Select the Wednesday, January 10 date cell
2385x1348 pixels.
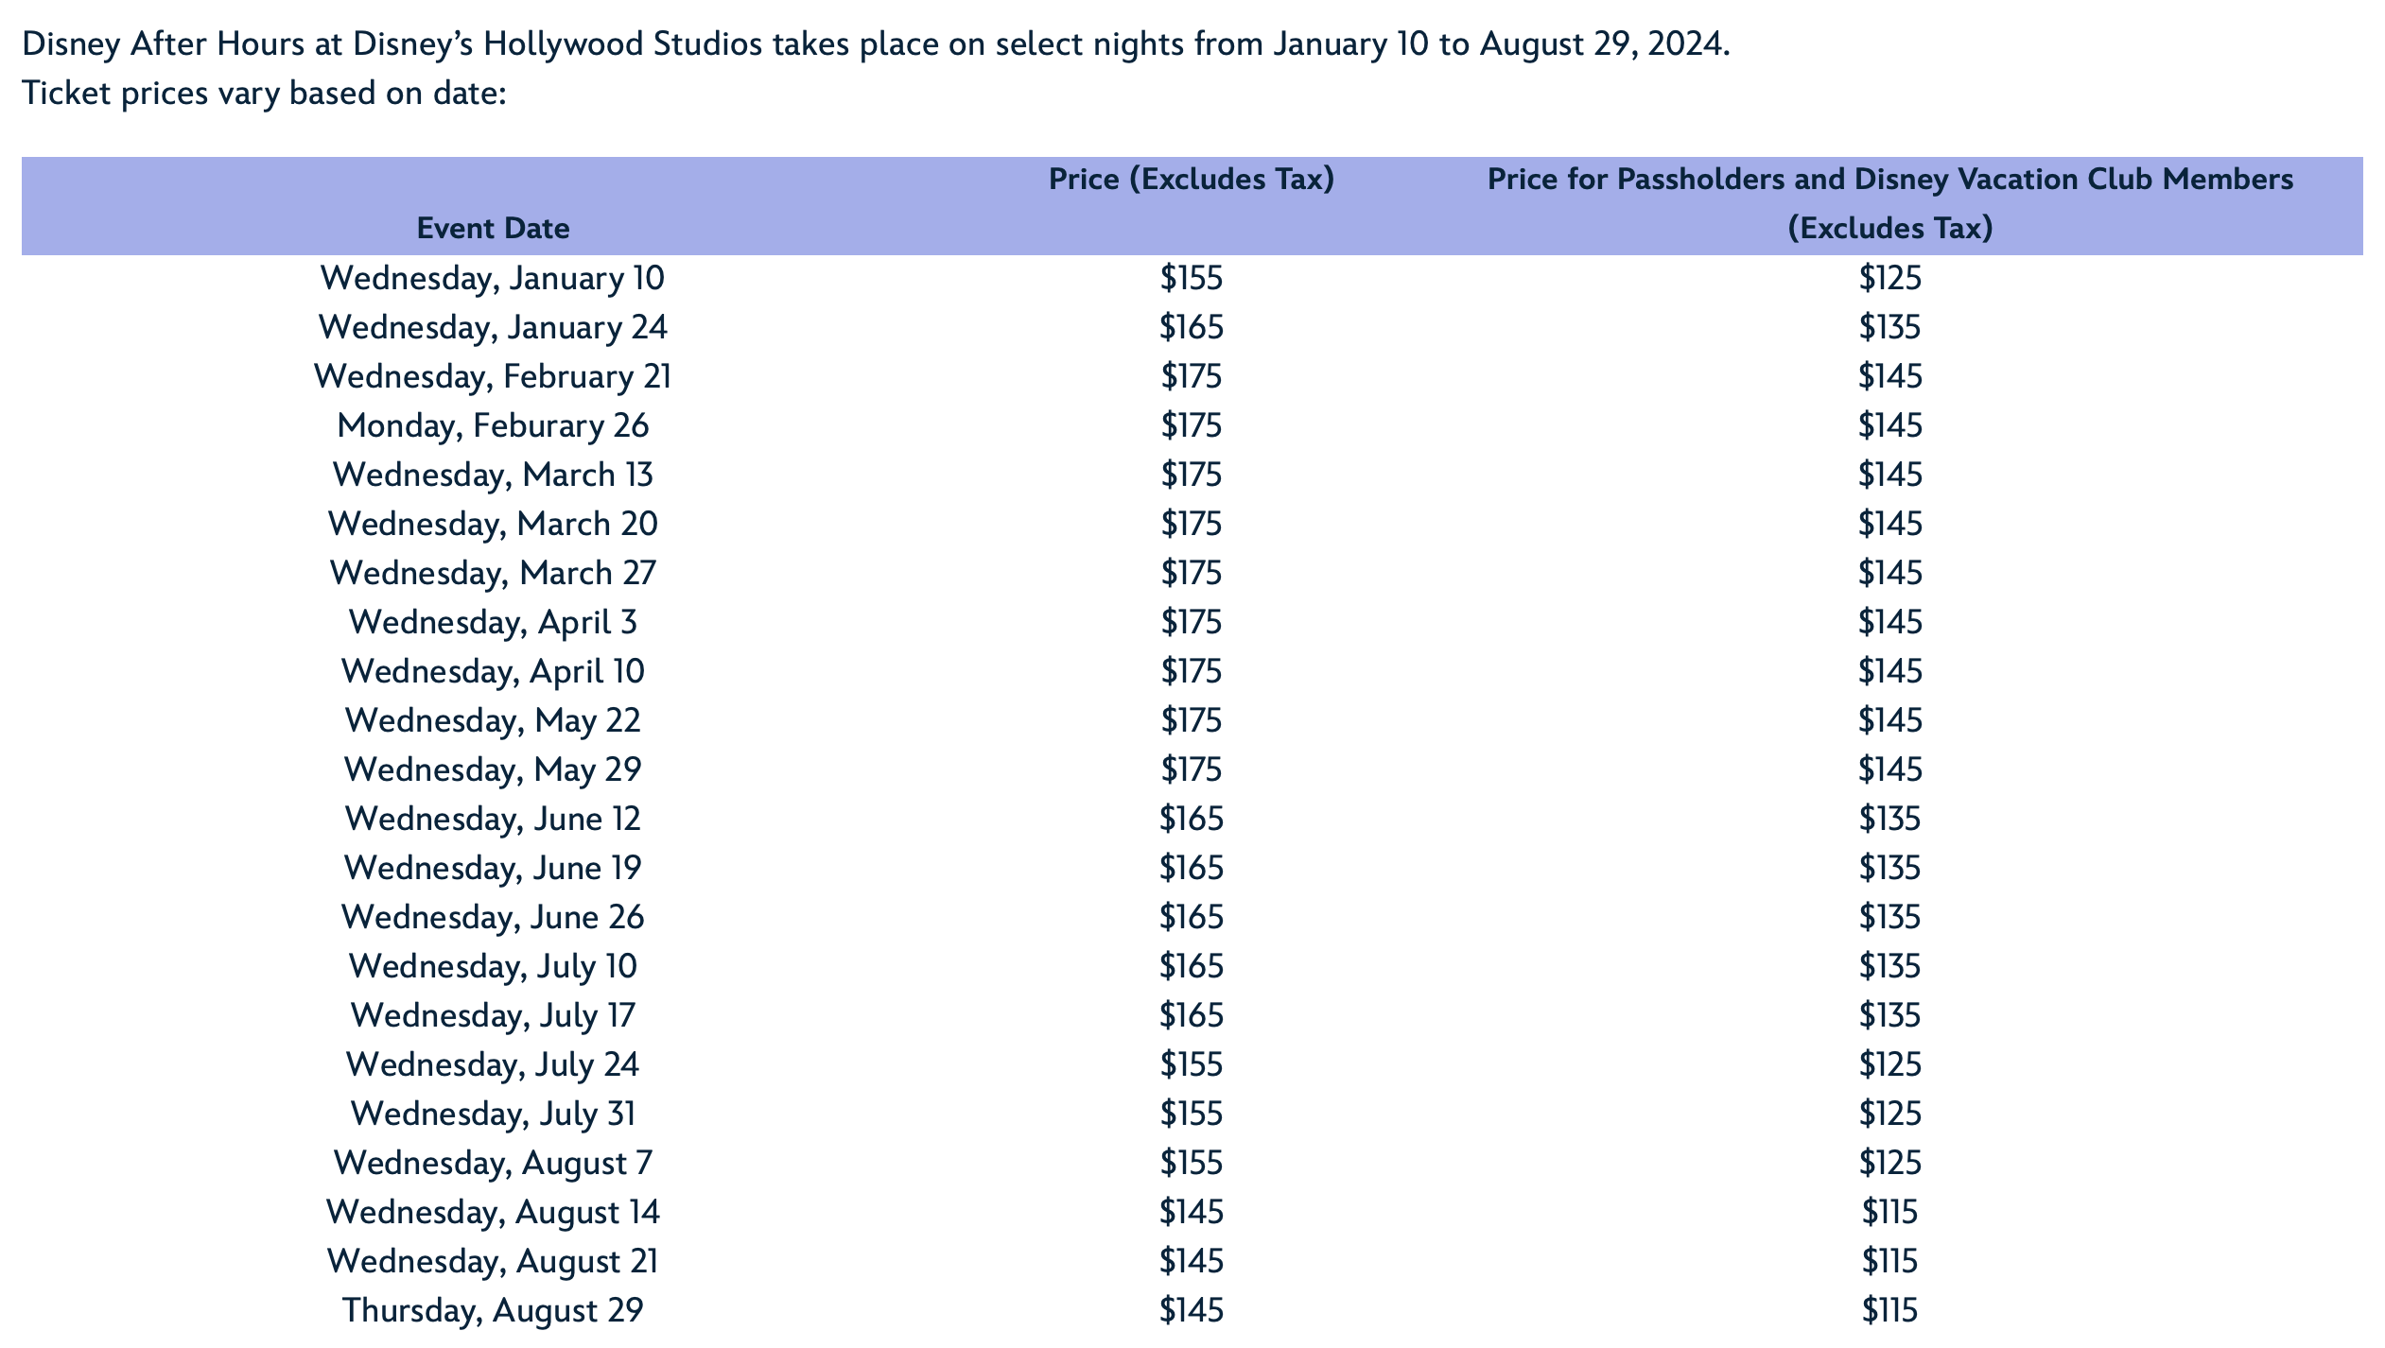(493, 278)
